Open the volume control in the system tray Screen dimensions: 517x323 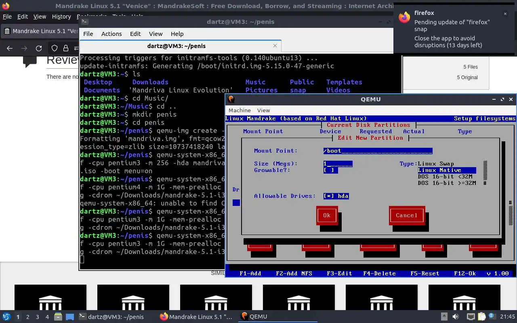click(456, 317)
